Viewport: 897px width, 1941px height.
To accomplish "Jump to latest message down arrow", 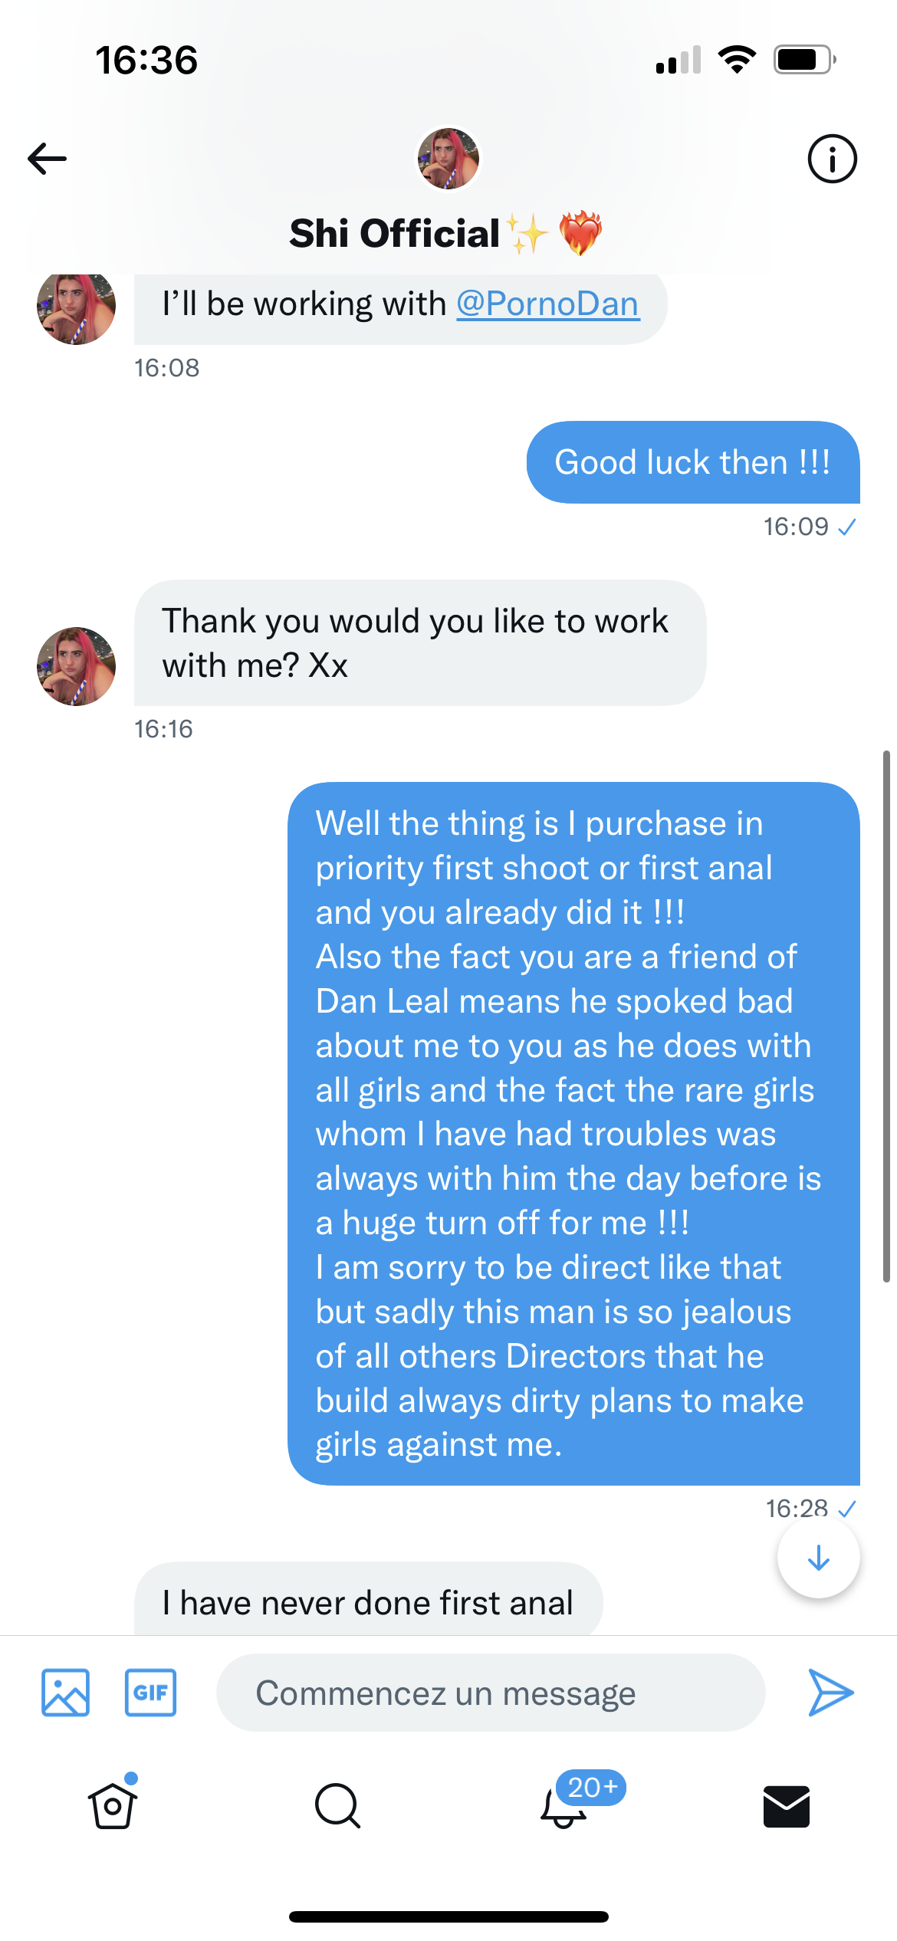I will (818, 1558).
